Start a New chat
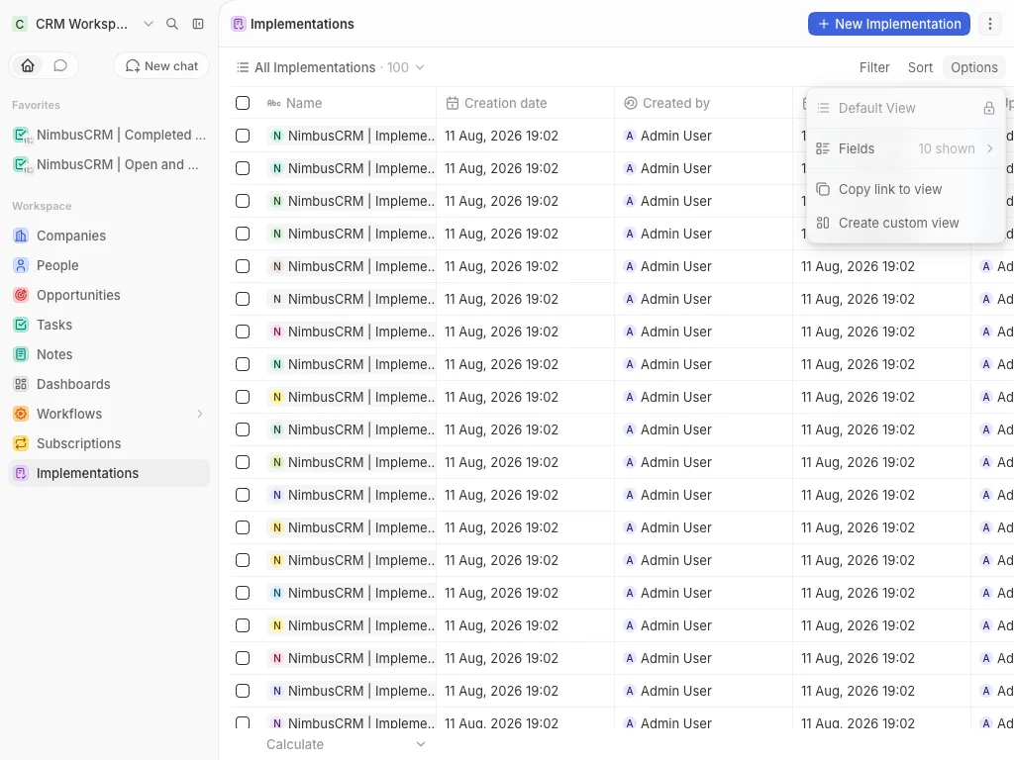1014x760 pixels. 161,66
